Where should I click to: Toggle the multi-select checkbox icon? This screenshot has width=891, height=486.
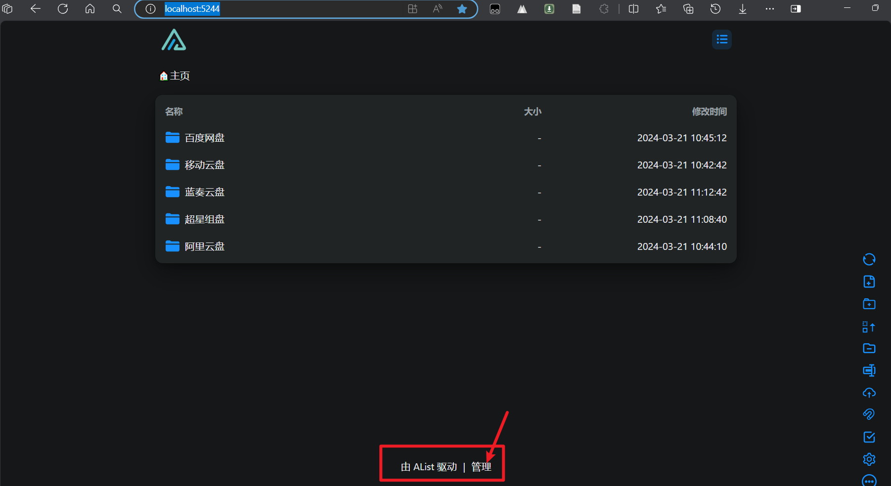click(x=869, y=437)
